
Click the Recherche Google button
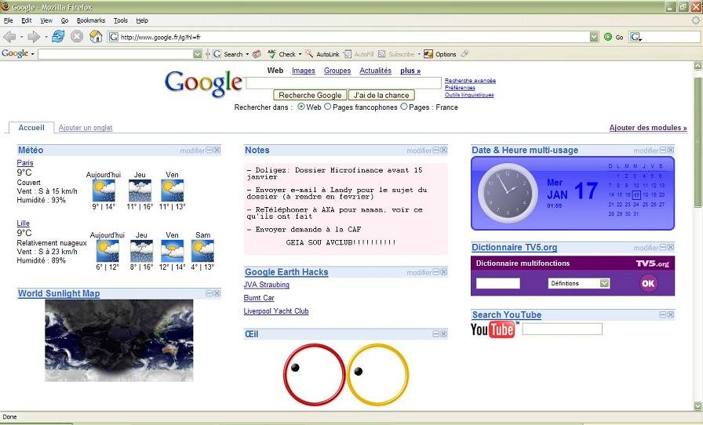pos(310,95)
